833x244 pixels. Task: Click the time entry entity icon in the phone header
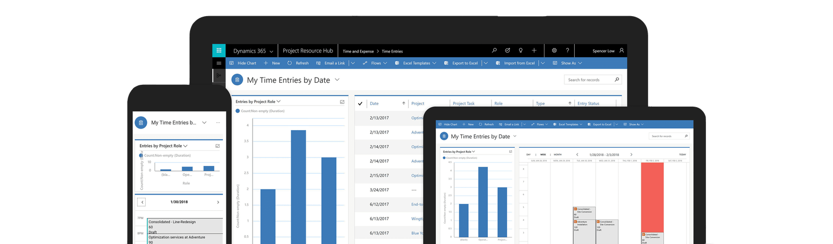tap(141, 123)
